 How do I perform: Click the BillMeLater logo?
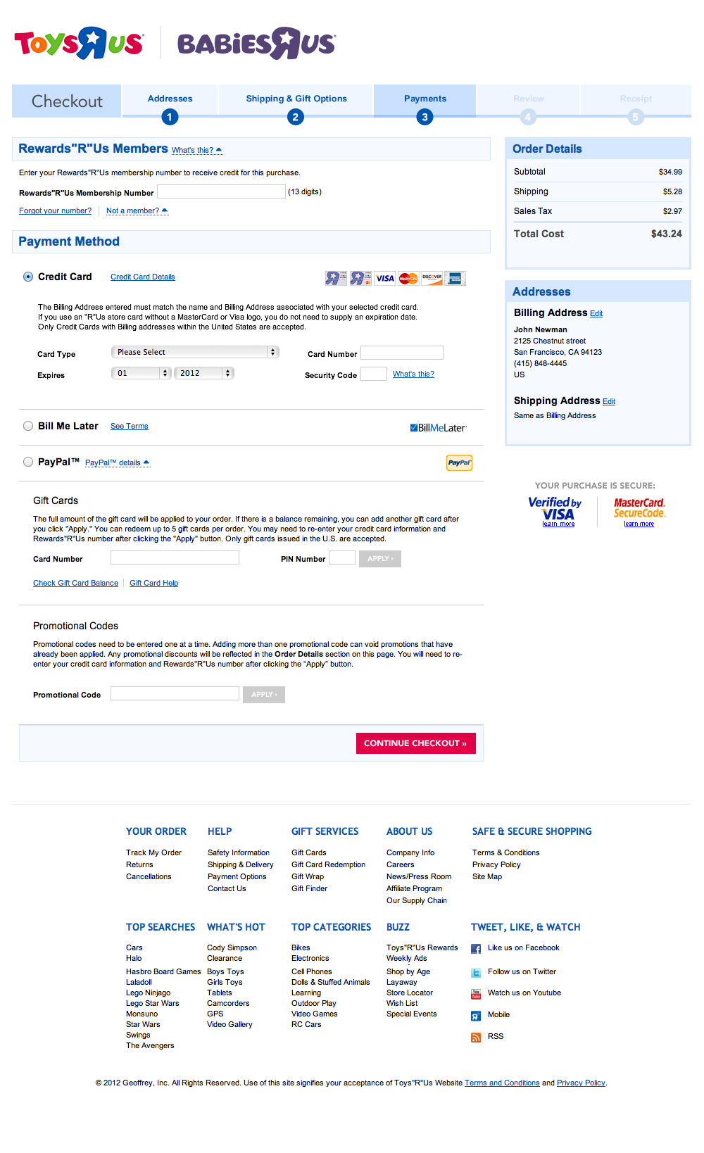click(x=438, y=427)
